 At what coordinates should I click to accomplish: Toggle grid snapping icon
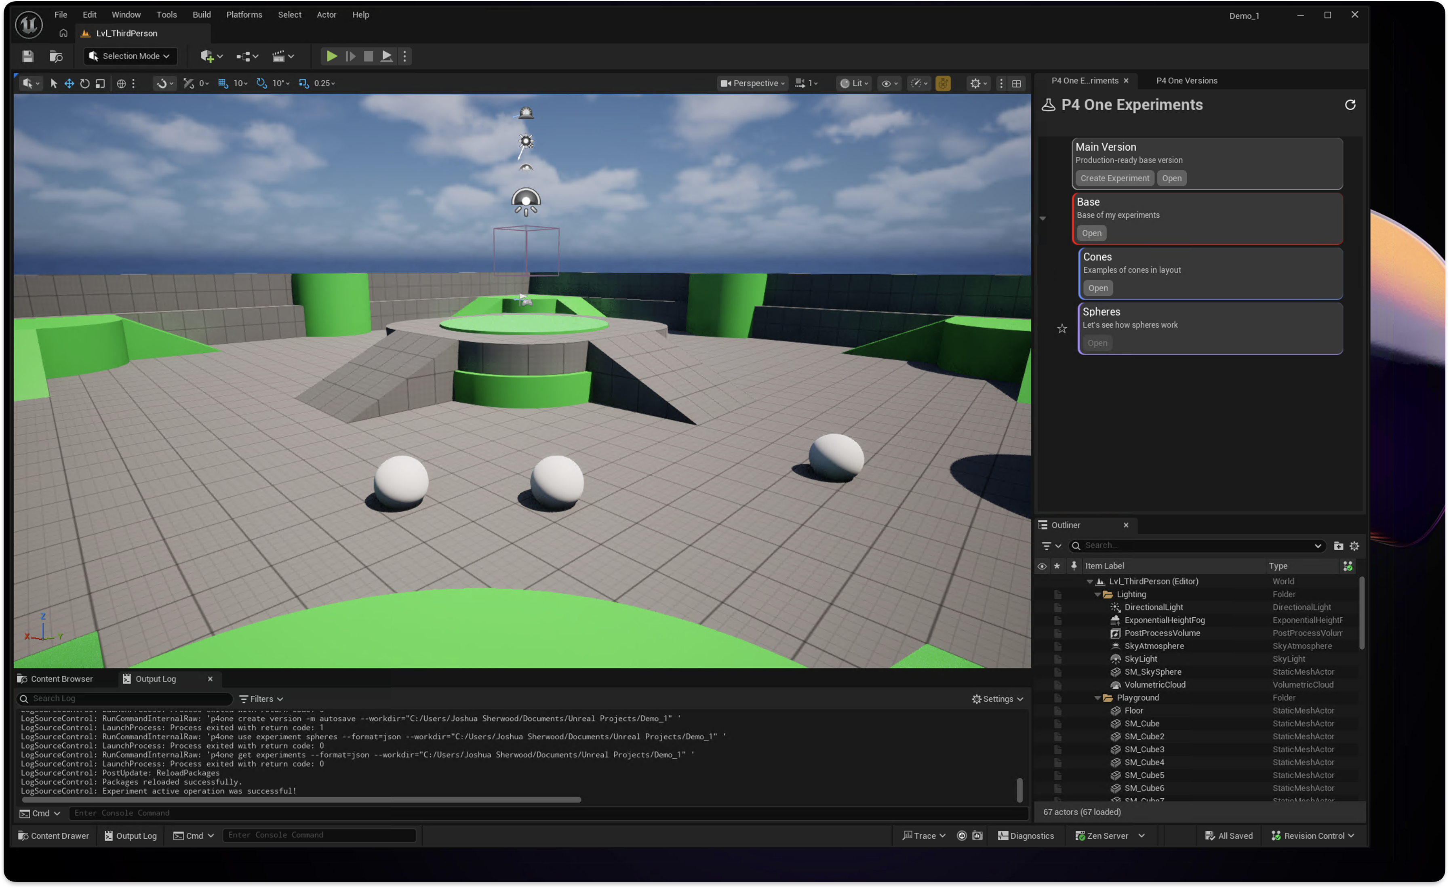(223, 83)
